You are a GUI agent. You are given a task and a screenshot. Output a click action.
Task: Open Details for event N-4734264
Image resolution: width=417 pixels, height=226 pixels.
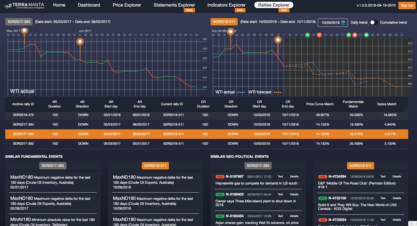click(396, 176)
